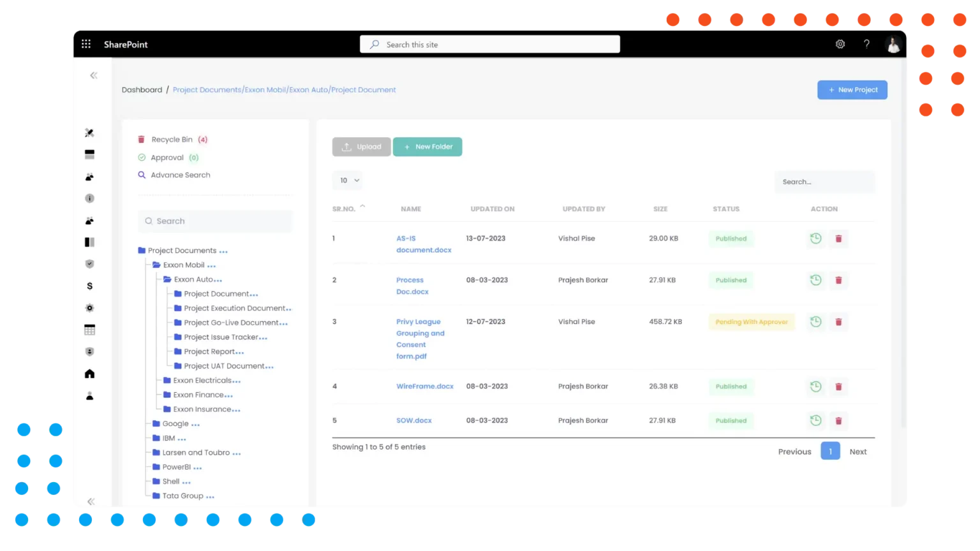Screen dimensions: 980x551
Task: View history of Privy League consent form
Action: pyautogui.click(x=815, y=321)
